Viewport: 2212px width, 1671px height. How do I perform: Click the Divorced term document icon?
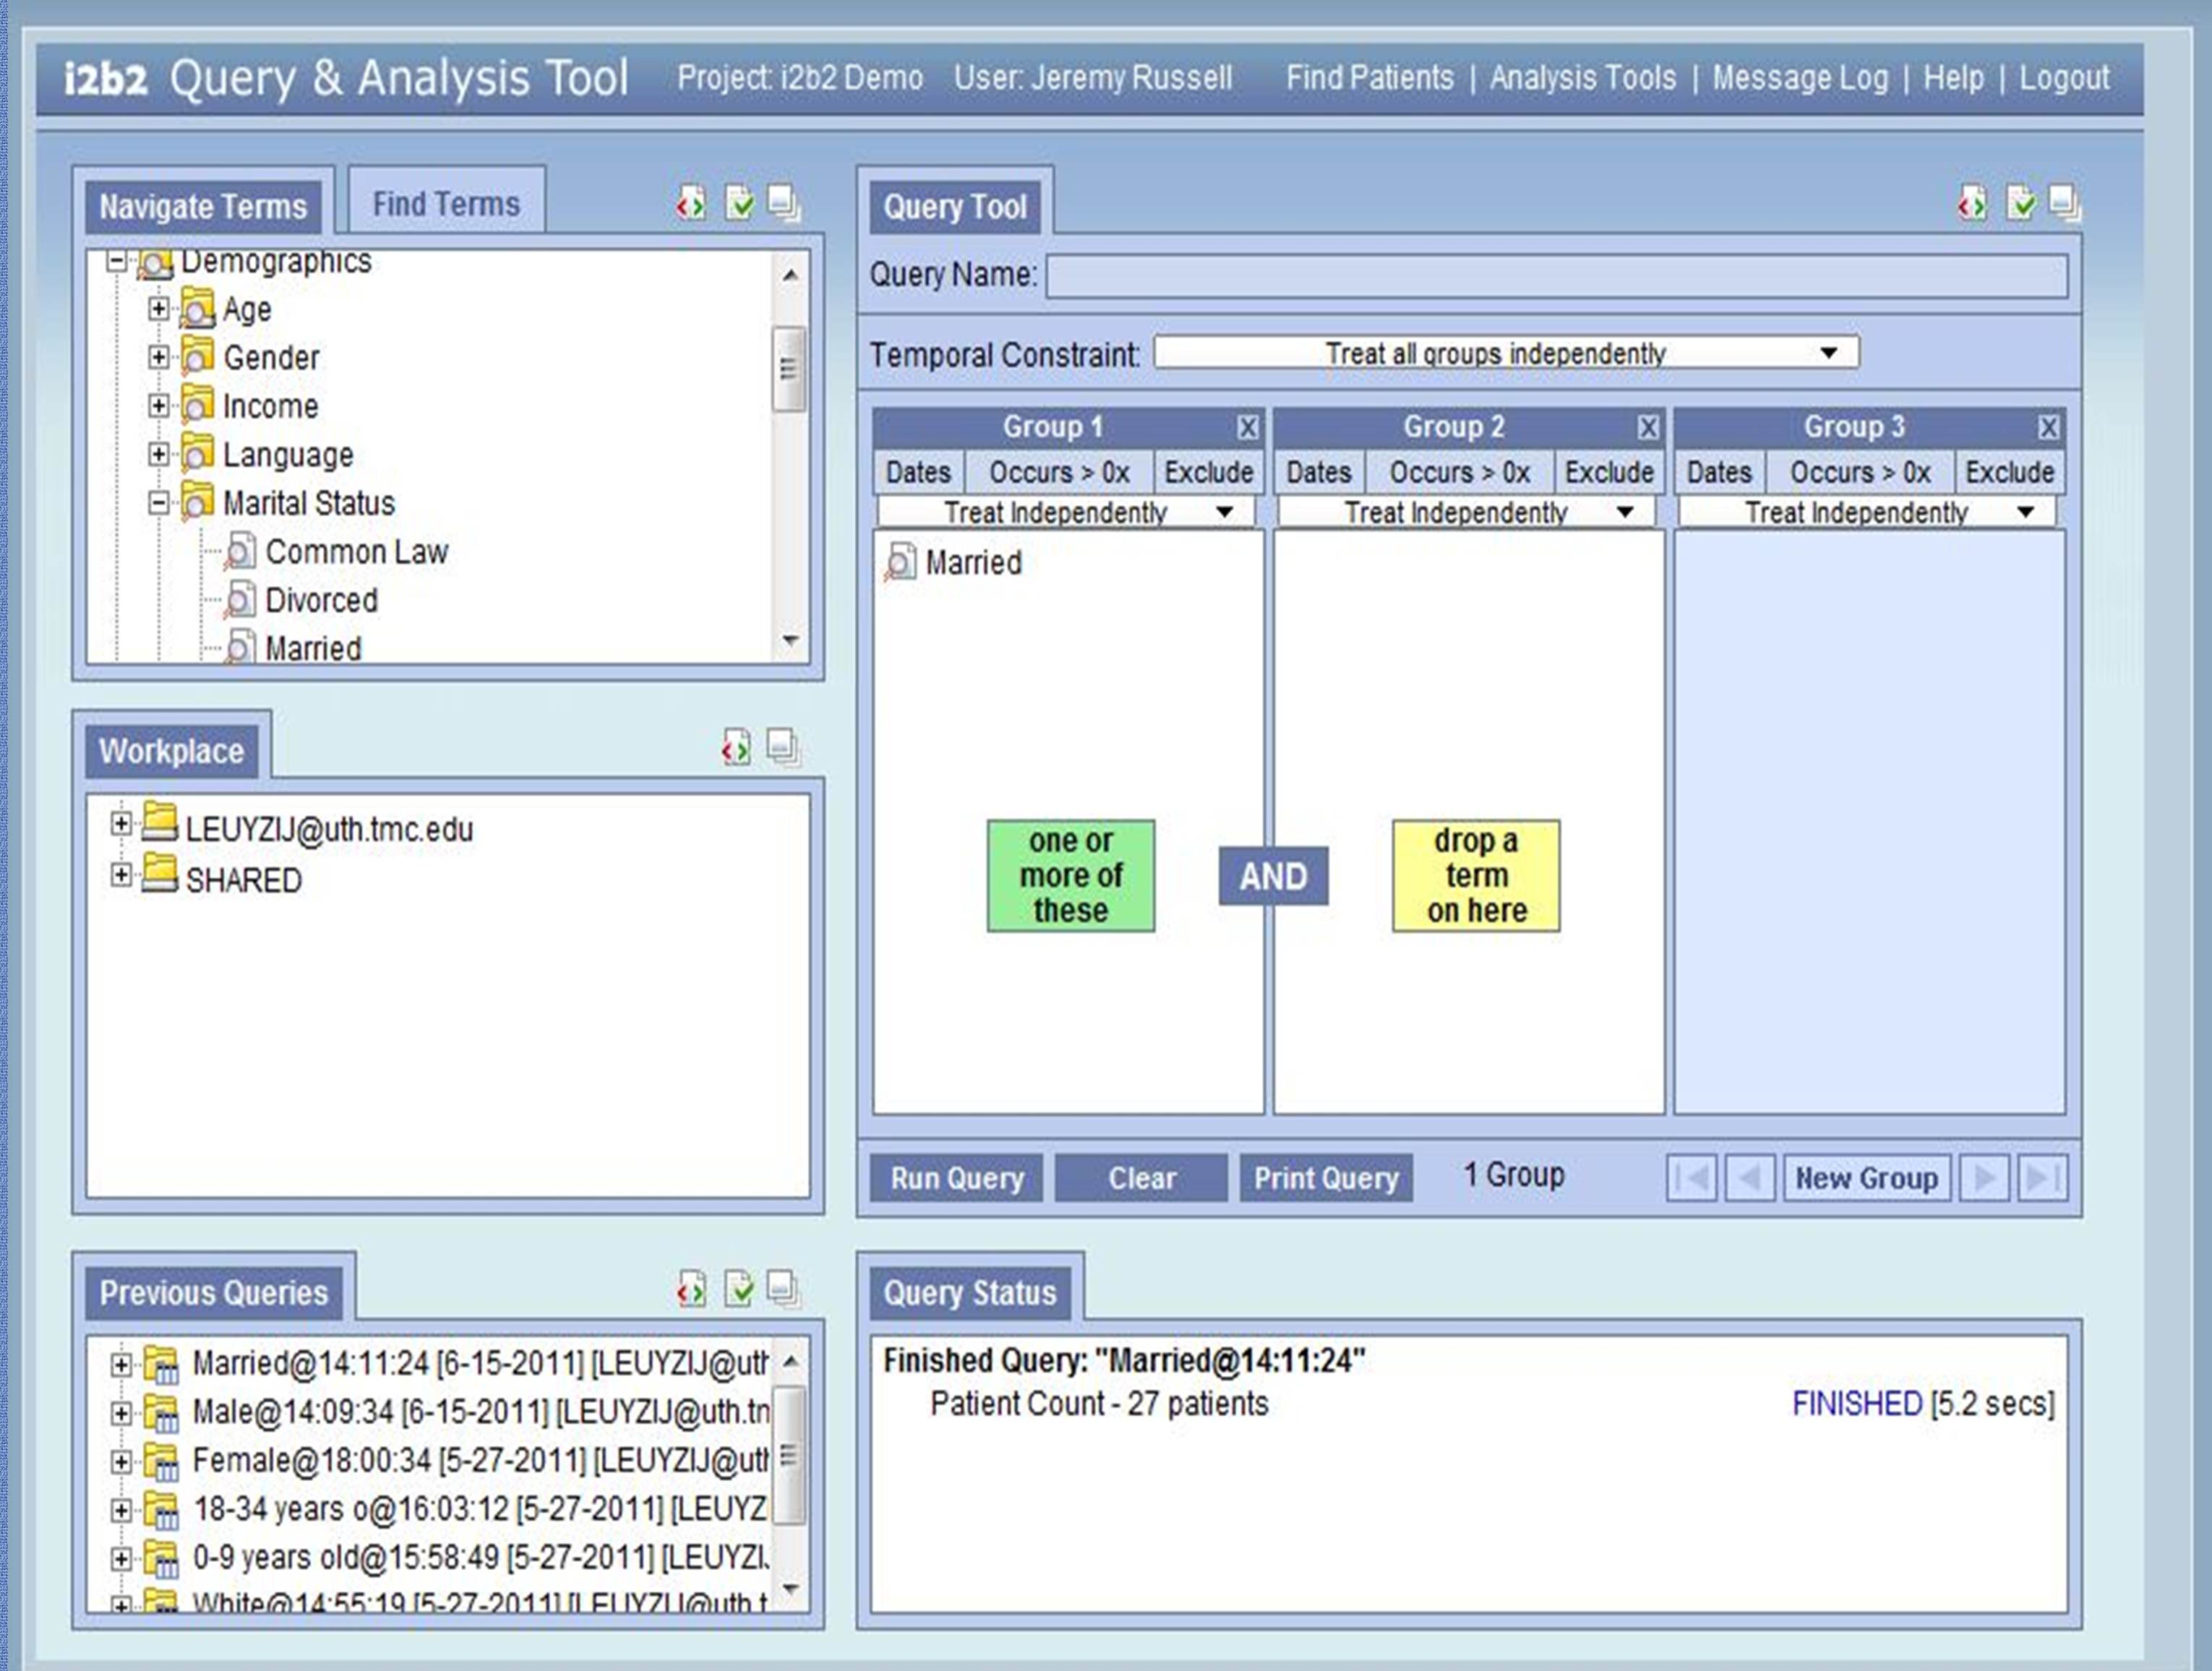pyautogui.click(x=240, y=600)
